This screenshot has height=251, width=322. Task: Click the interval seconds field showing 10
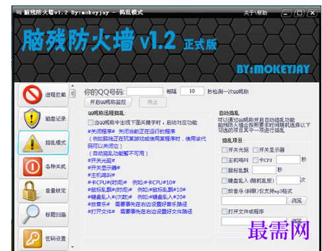coord(192,91)
